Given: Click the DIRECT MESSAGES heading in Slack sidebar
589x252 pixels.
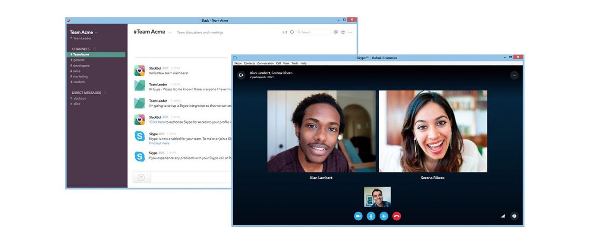Looking at the screenshot, I should (86, 92).
